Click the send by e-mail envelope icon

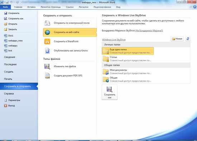(47, 23)
